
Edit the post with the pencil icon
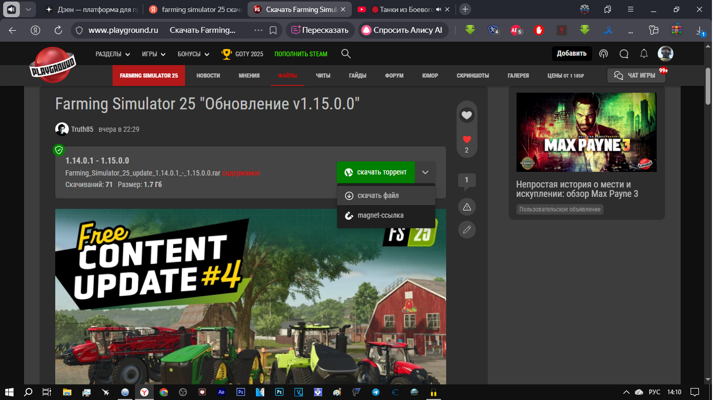tap(466, 229)
